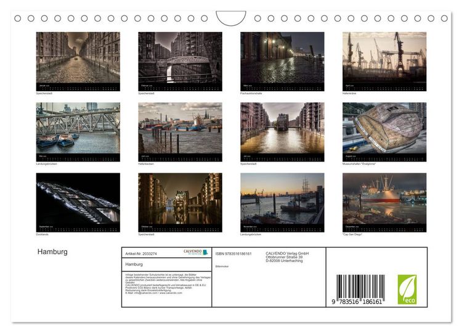Screen dimensions: 462x333
Task: Select the 'D-82008 Unterhaching' line
Action: (284, 261)
